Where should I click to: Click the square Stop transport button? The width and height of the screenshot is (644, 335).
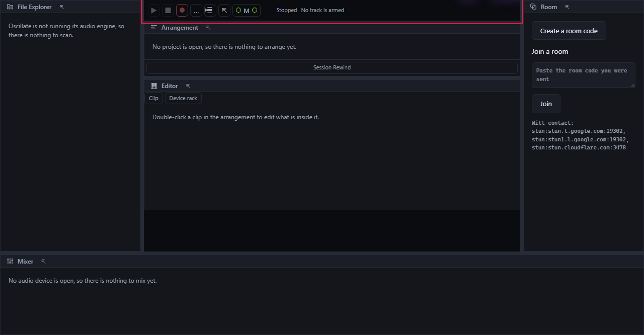pos(168,10)
